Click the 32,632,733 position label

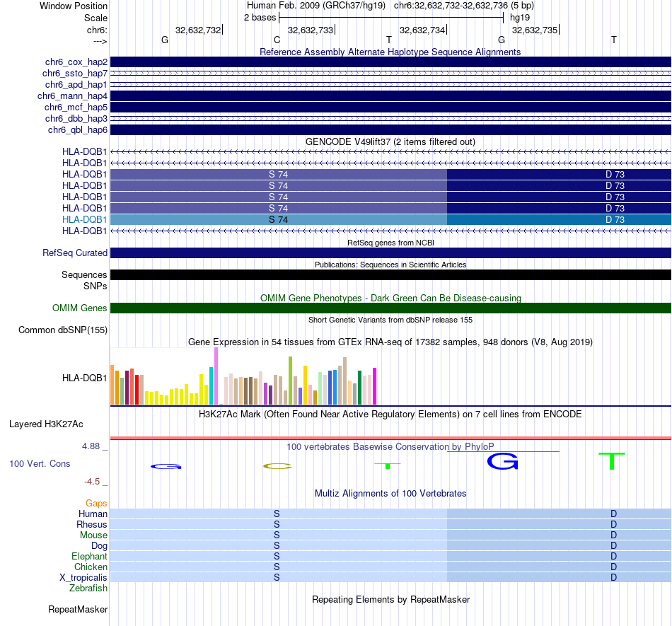tap(311, 30)
